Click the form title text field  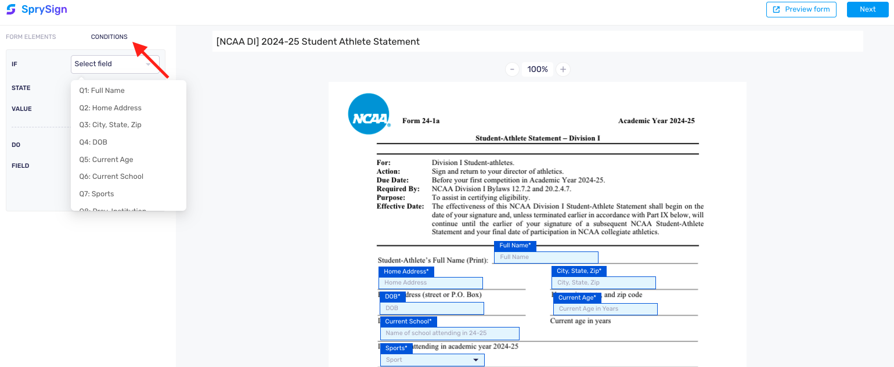pos(537,41)
